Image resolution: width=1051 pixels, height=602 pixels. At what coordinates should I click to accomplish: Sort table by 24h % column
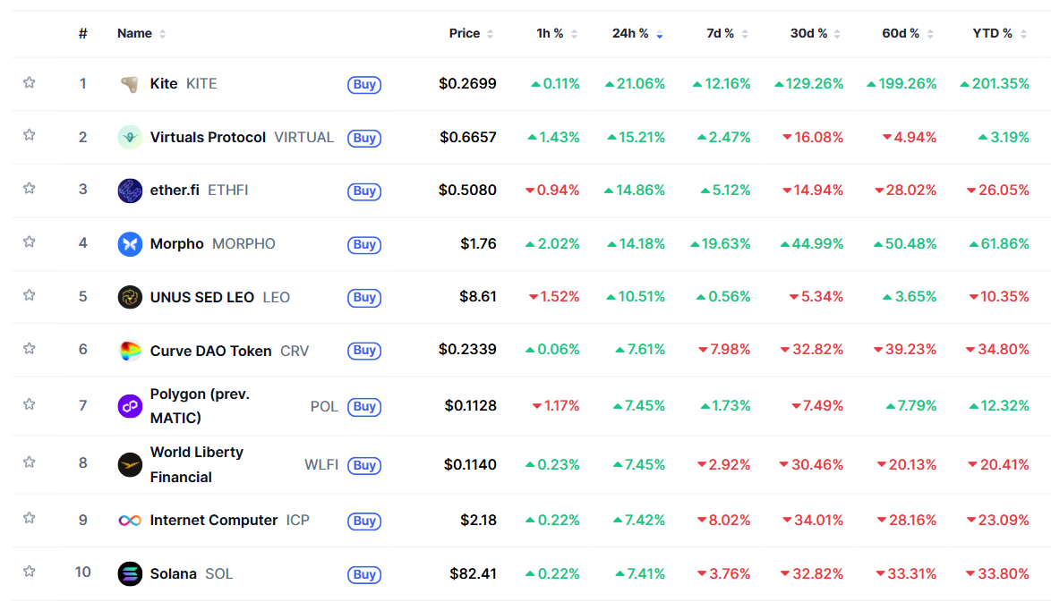(630, 34)
